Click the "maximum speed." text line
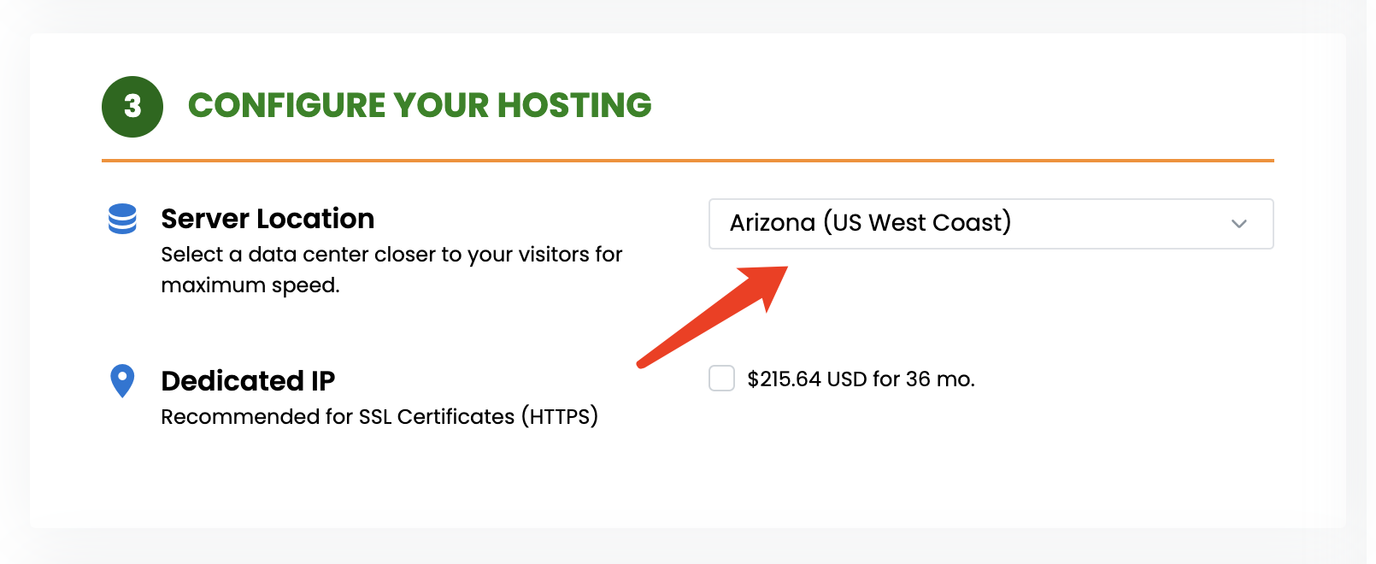 [x=250, y=285]
